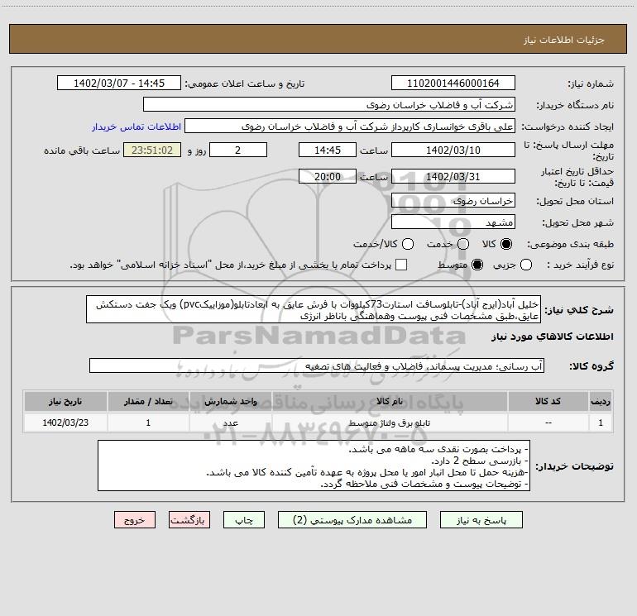Screen dimensions: 637x616
Task: Click the شماره نیاز number field
Action: tap(453, 84)
